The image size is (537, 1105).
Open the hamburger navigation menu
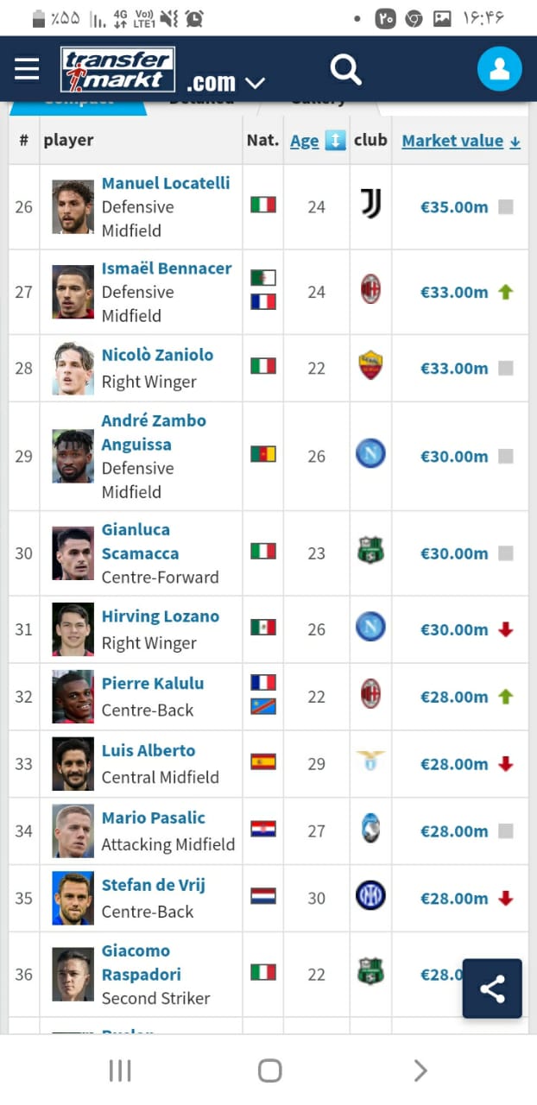(27, 69)
